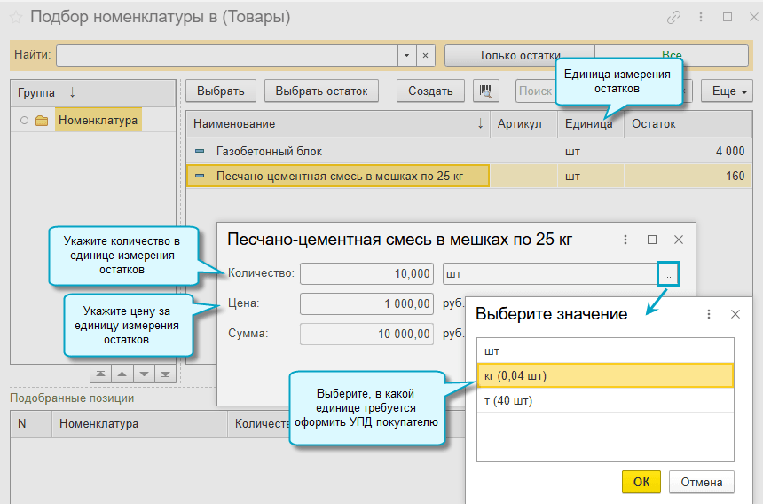Screen dimensions: 763x504
Task: Expand the Номенклатура group node circle
Action: coord(24,120)
